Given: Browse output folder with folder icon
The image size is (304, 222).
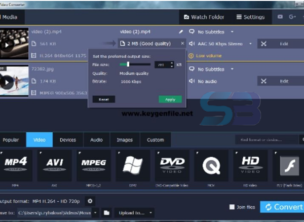Looking at the screenshot, I should 106,213.
